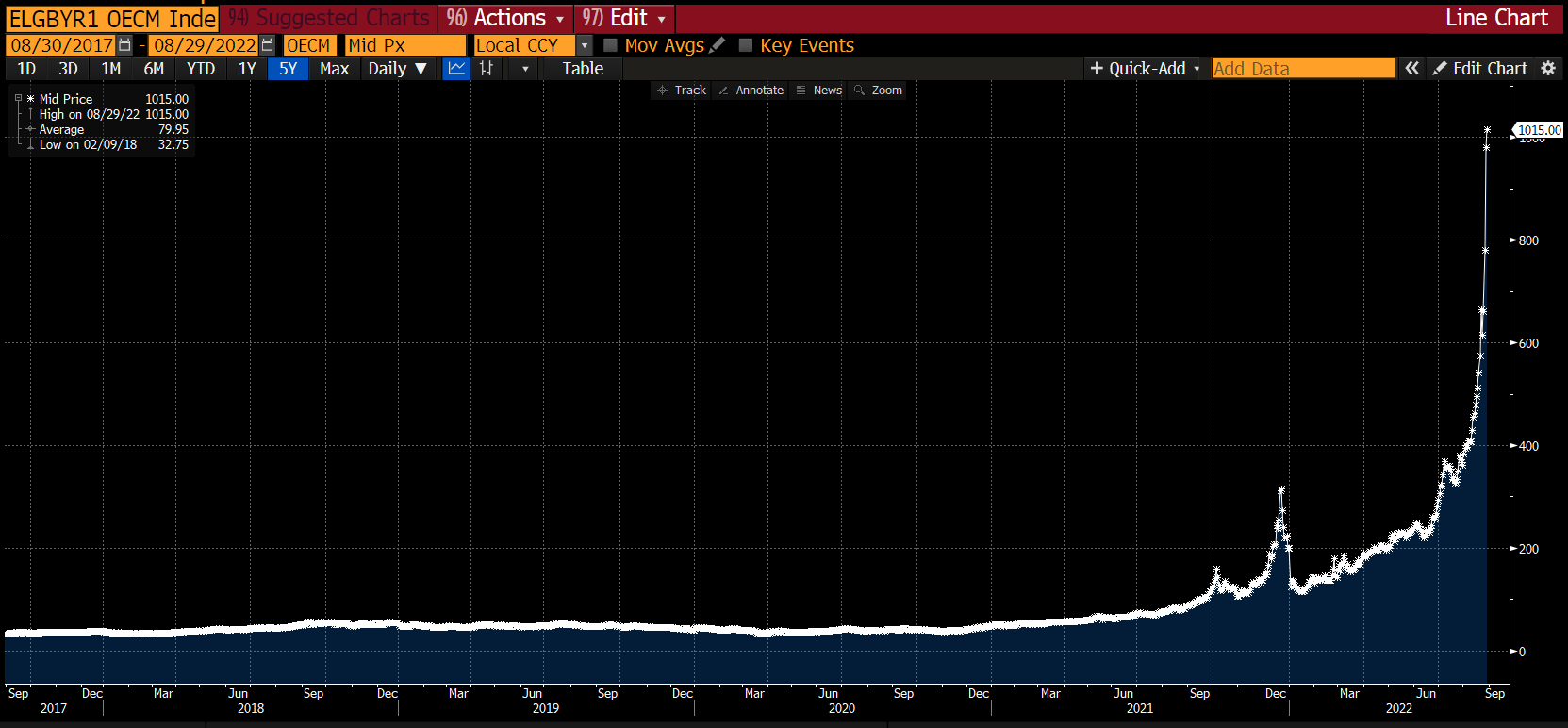
Task: Click the Annotate tool
Action: [751, 91]
